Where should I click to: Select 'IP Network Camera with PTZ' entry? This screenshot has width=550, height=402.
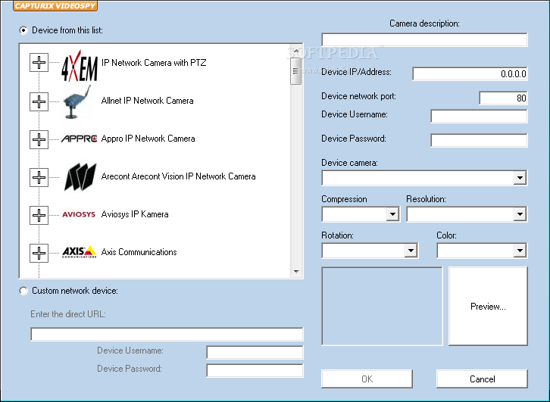154,63
